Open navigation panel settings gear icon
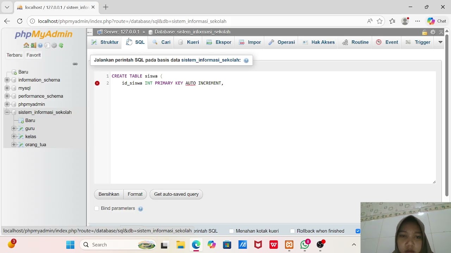The width and height of the screenshot is (451, 253). click(x=54, y=45)
